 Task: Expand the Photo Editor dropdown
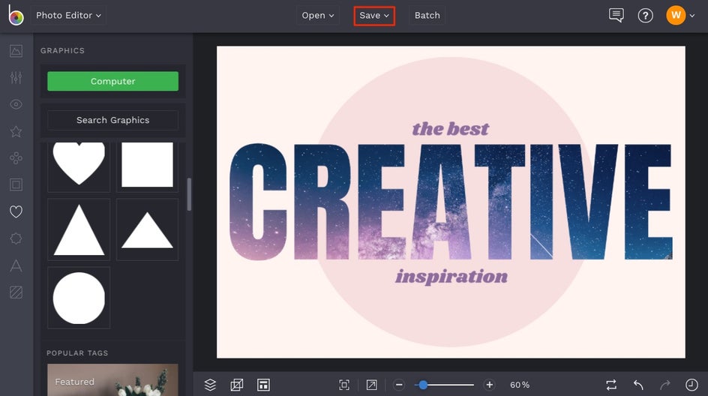pos(69,15)
